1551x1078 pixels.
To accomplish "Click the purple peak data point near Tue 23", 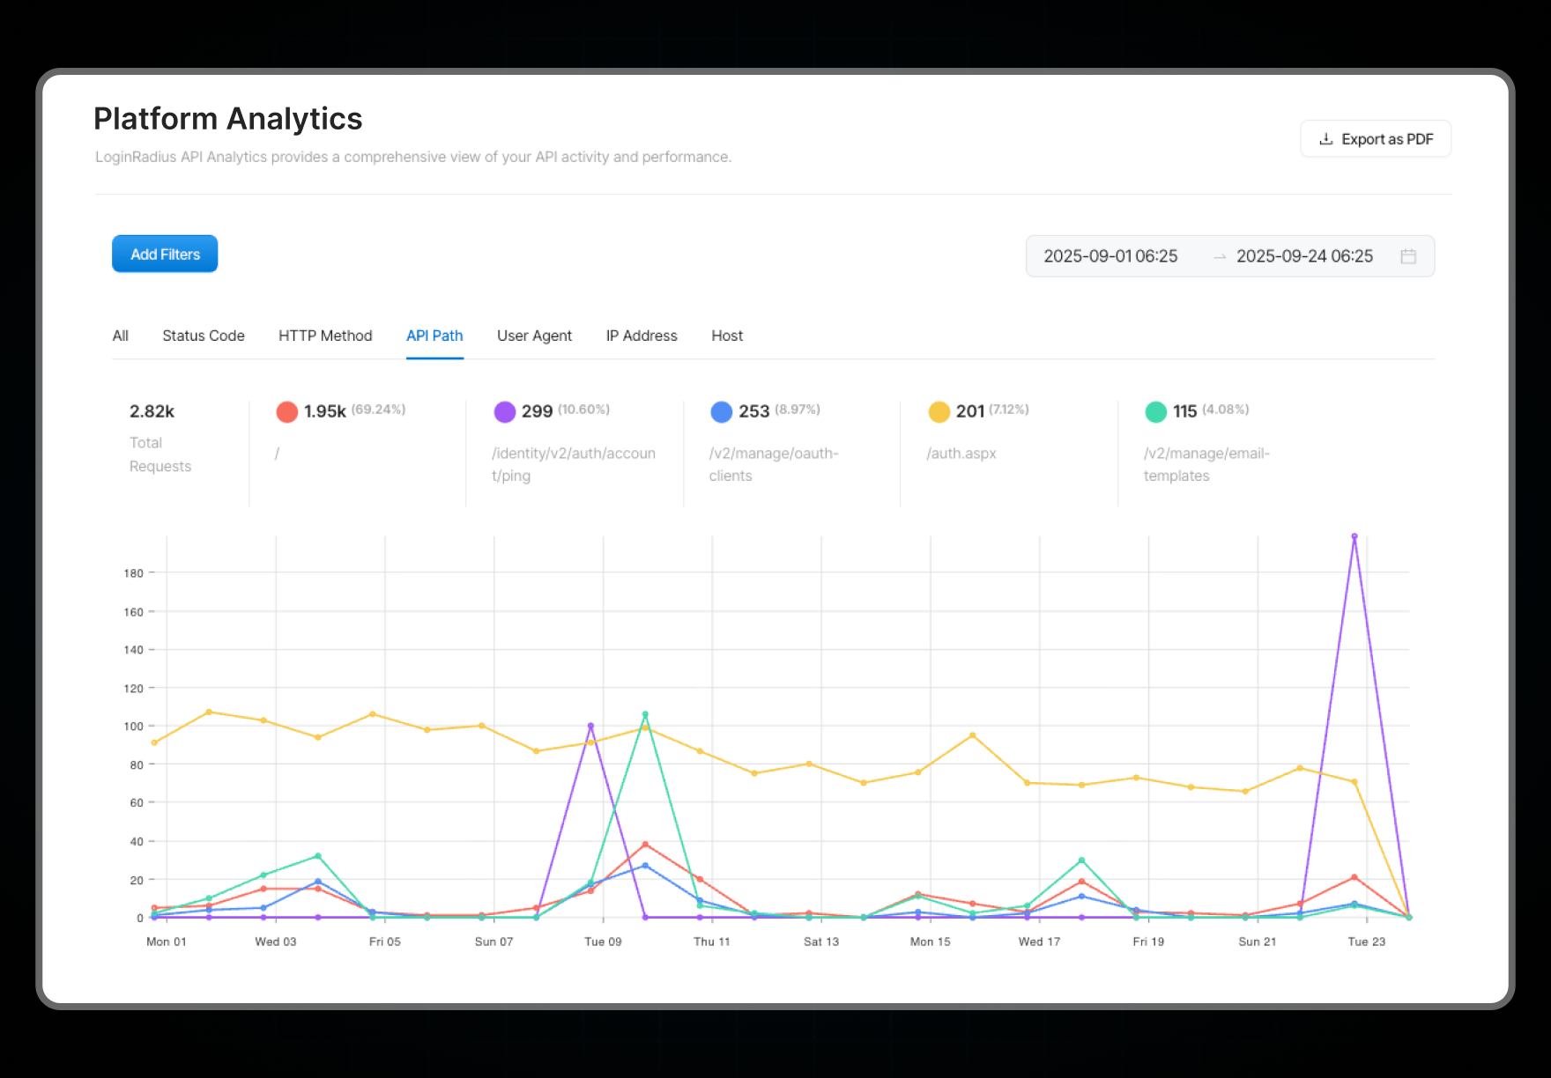I will [1354, 536].
